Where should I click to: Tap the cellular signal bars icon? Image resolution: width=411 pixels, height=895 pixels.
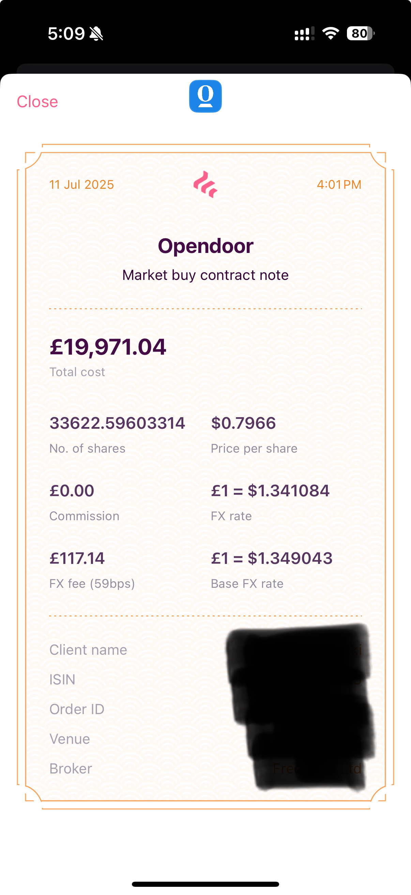pos(305,34)
